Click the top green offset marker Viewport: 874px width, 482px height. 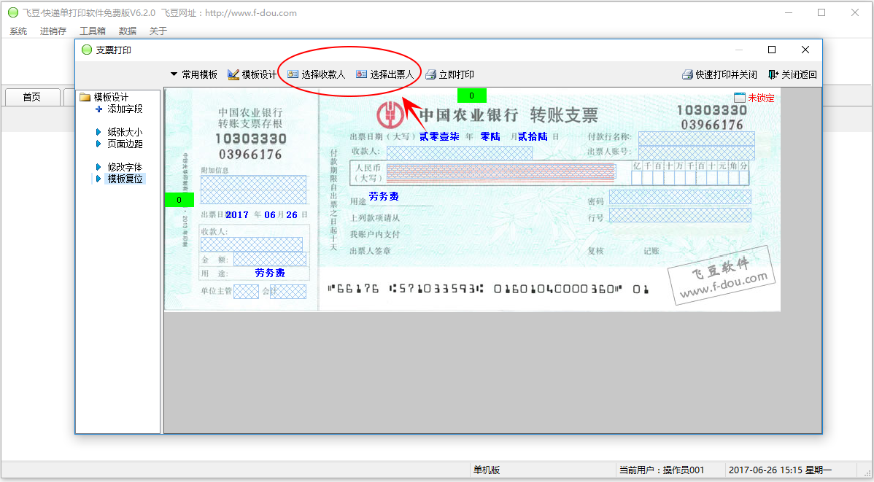point(471,96)
